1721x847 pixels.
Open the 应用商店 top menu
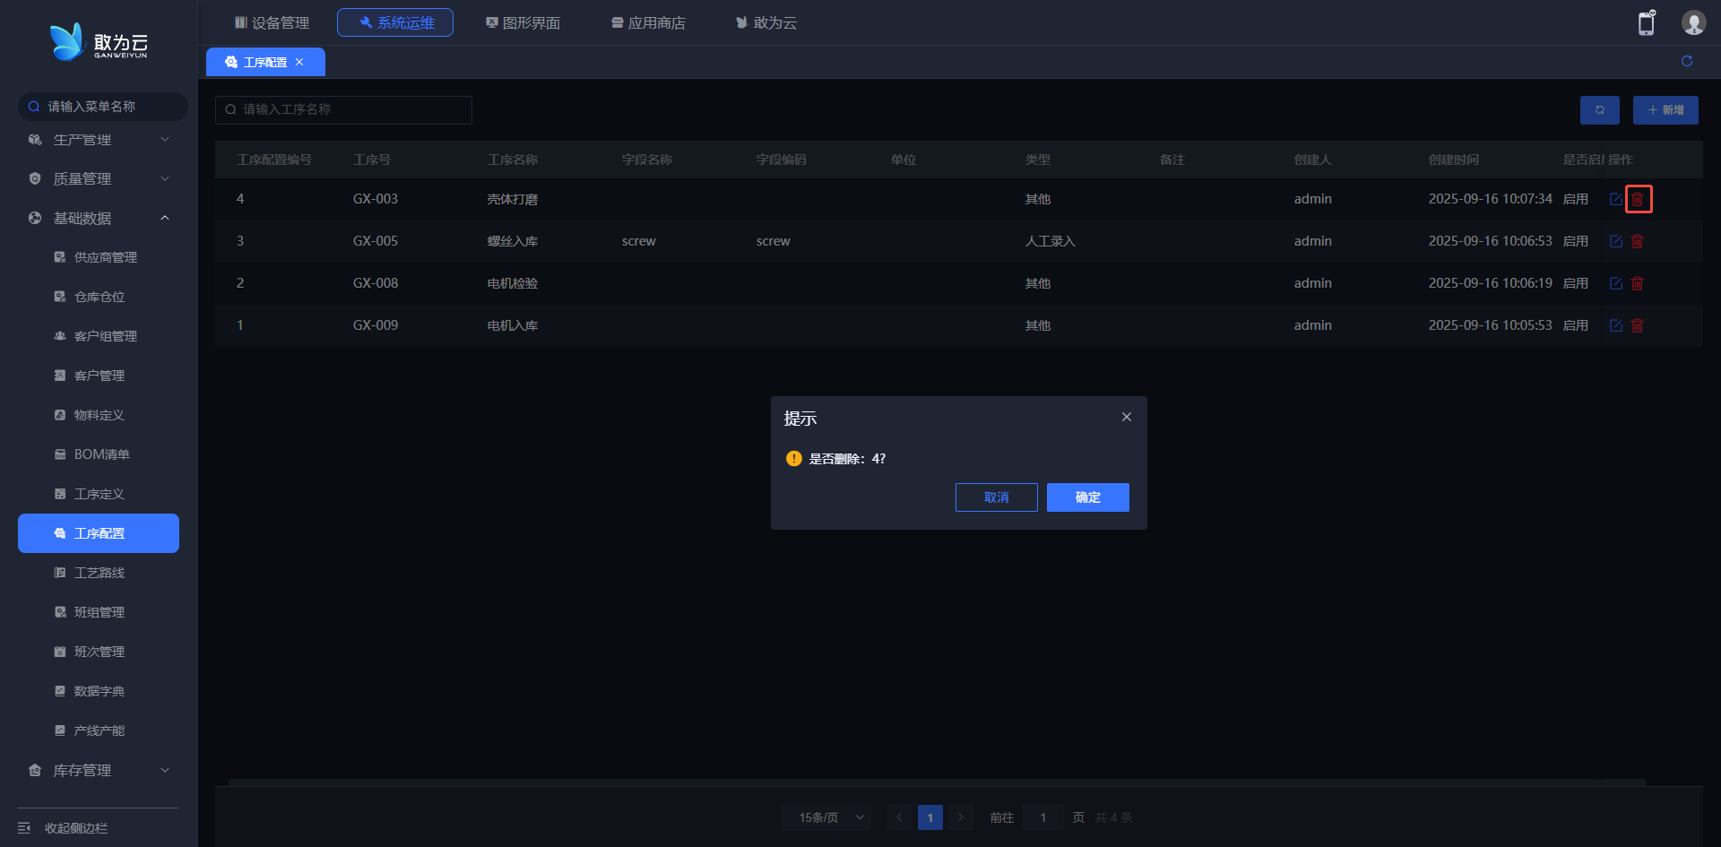648,22
